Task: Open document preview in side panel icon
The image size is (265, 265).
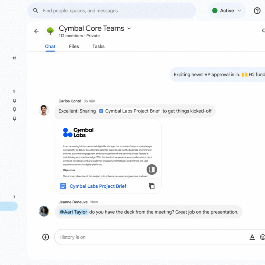Action: coord(152,169)
